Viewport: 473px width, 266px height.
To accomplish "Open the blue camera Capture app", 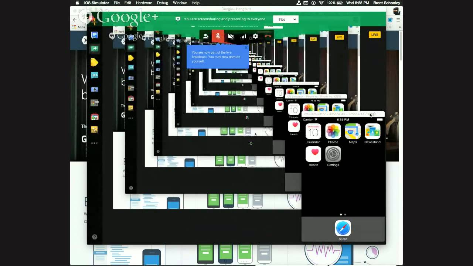I will [95, 89].
